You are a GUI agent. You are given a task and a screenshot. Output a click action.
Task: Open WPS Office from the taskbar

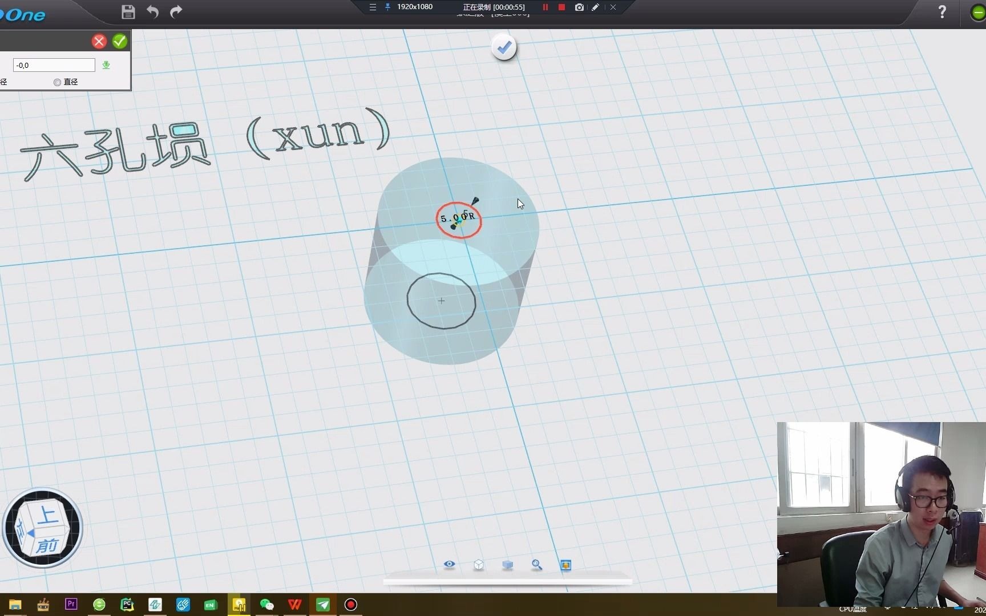coord(295,605)
